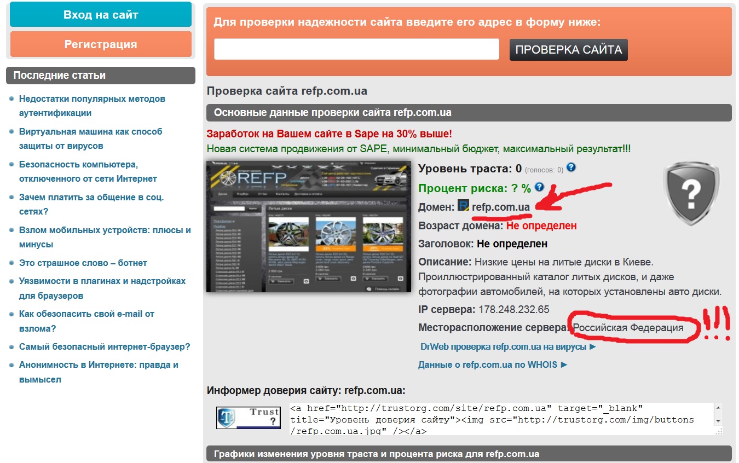The image size is (739, 463).
Task: Click the large shield question mark badge
Action: pyautogui.click(x=691, y=193)
